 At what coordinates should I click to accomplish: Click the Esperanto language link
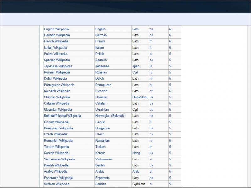(x=103, y=178)
